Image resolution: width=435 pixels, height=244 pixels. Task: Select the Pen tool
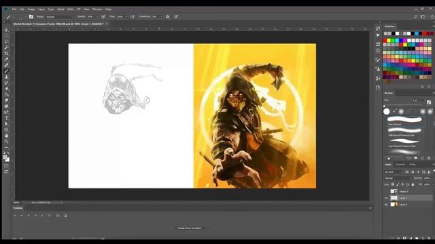coord(6,112)
